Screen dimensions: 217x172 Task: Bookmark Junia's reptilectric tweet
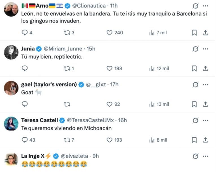pos(194,69)
